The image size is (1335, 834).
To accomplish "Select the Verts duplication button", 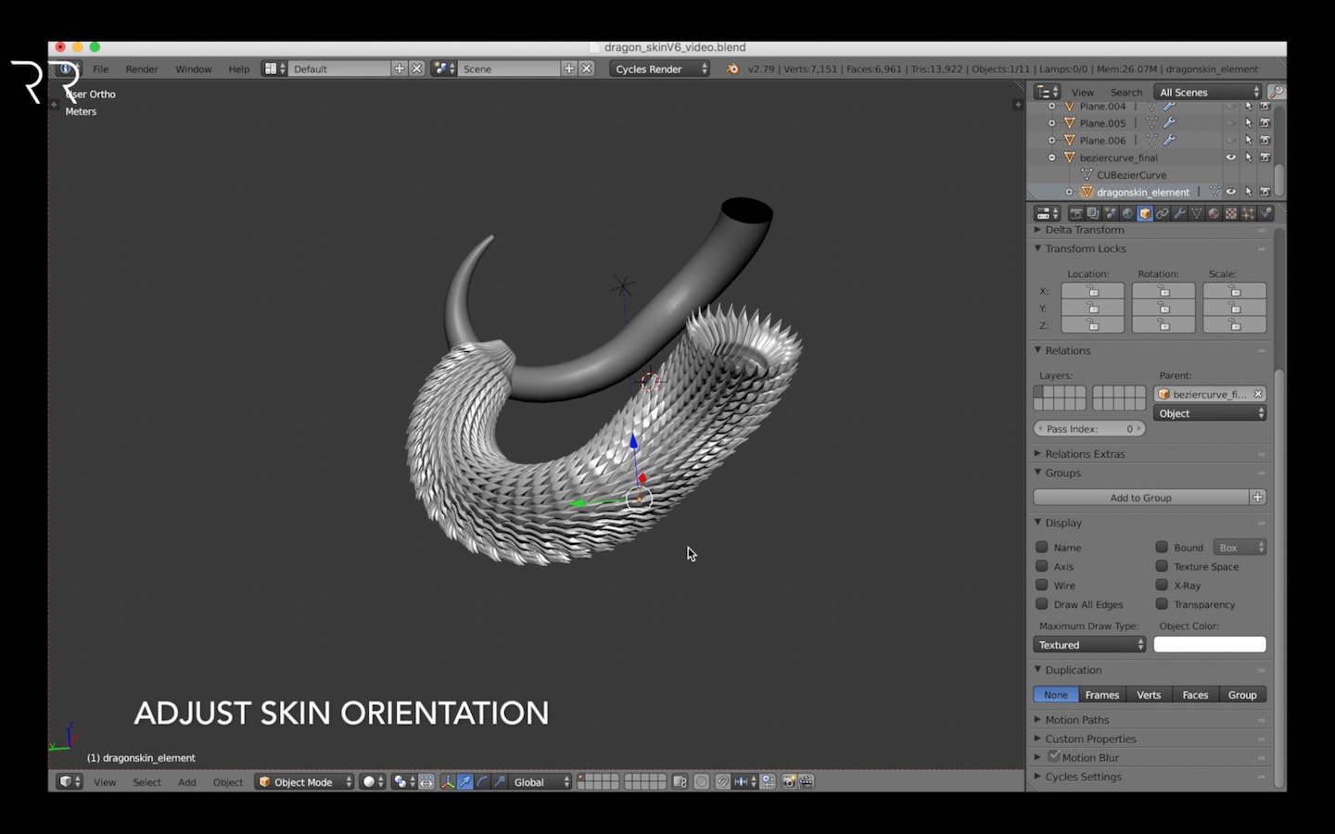I will pyautogui.click(x=1149, y=694).
